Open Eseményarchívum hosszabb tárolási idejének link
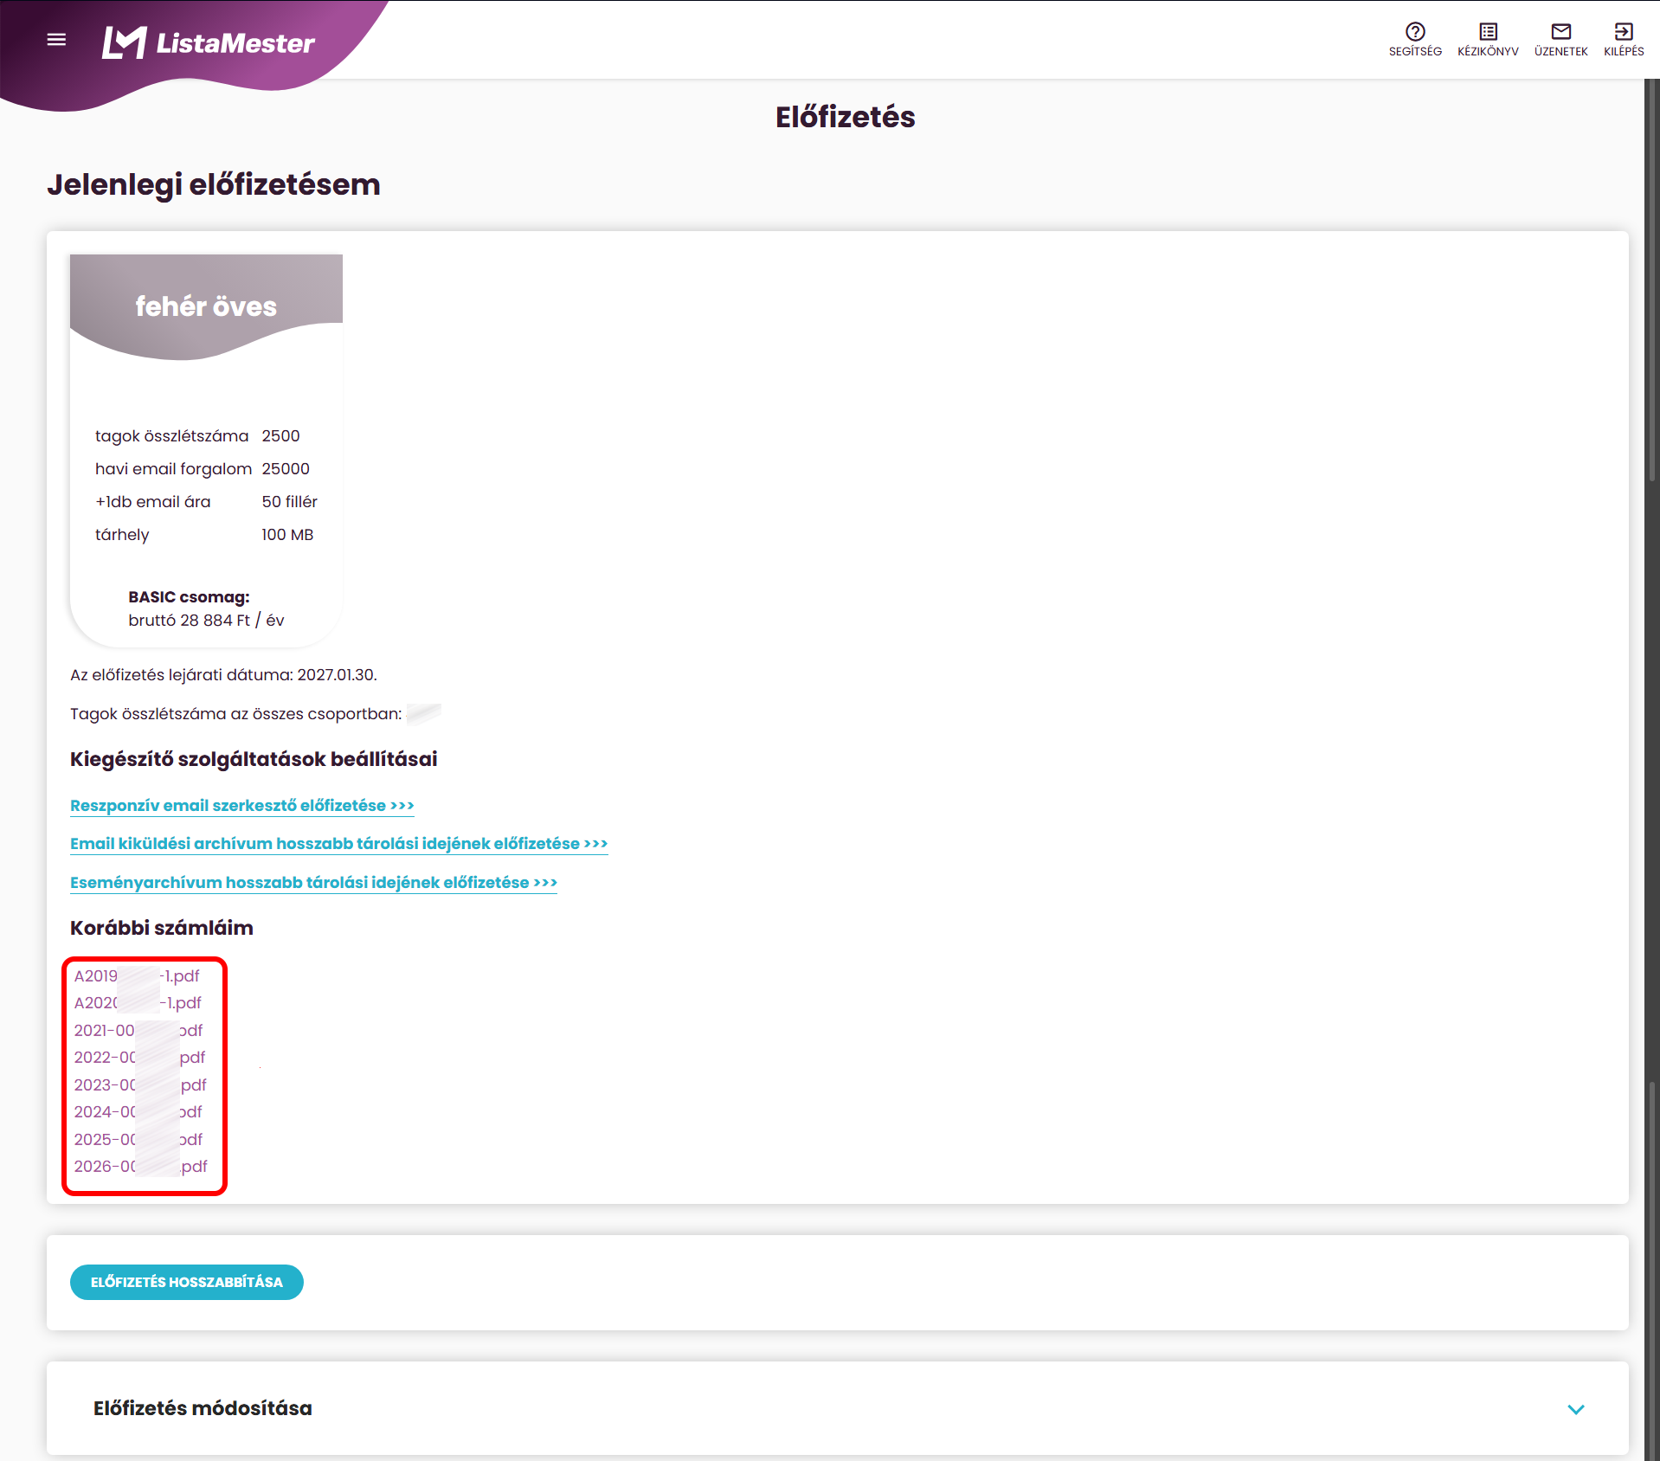Screen dimensions: 1660x1461 [313, 883]
